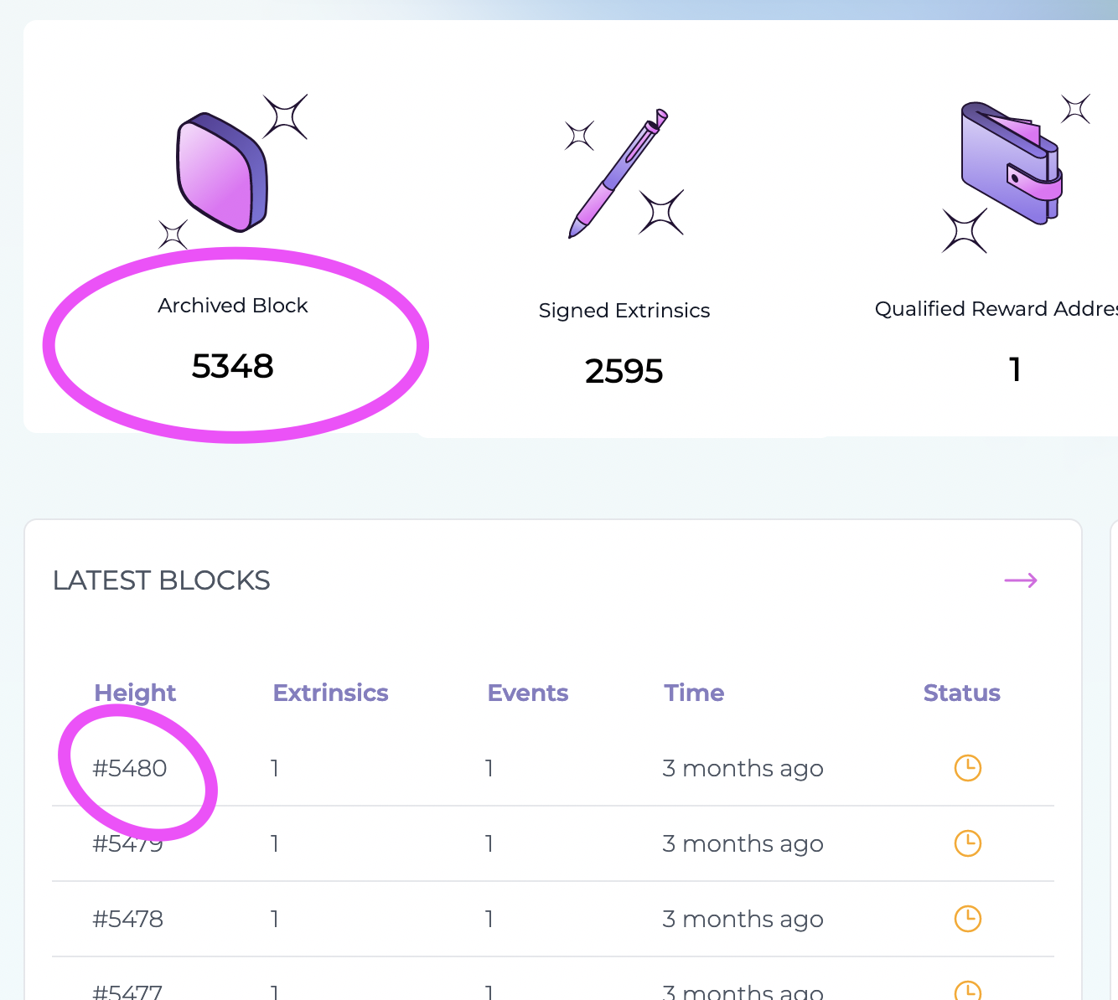Select the Archived Block count 5348

(x=233, y=366)
